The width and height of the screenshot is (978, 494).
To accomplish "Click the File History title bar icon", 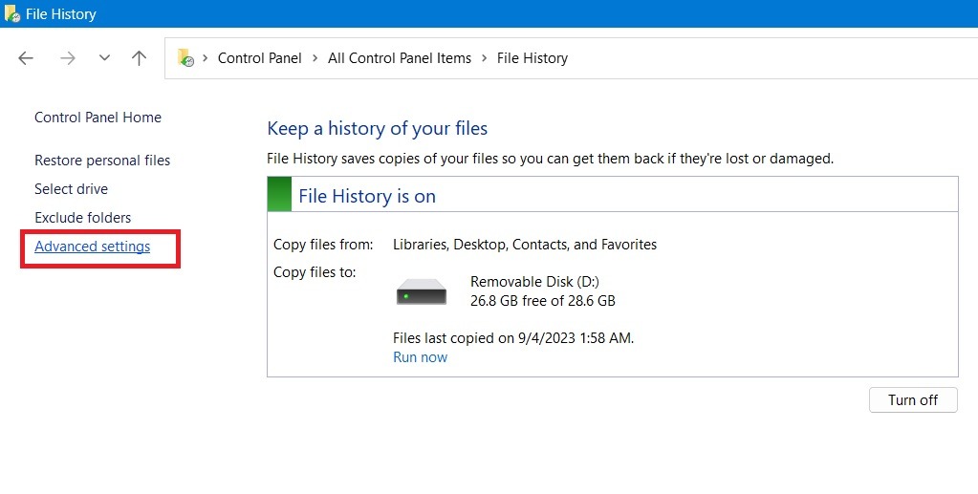I will click(12, 14).
